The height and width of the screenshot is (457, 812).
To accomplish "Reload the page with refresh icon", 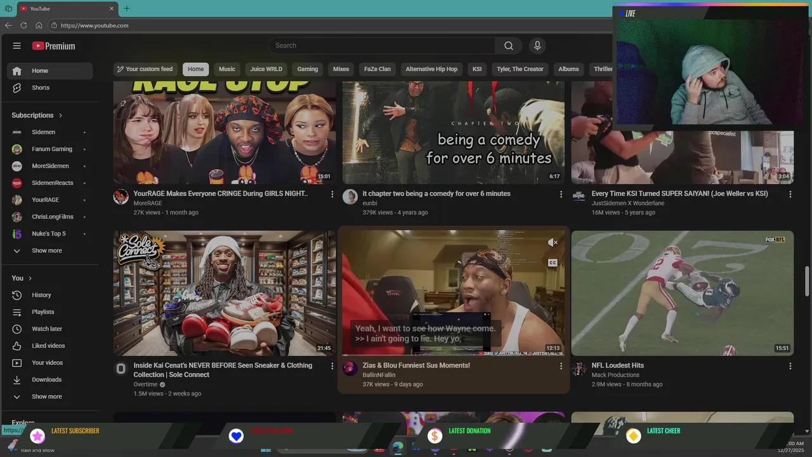I will (23, 25).
